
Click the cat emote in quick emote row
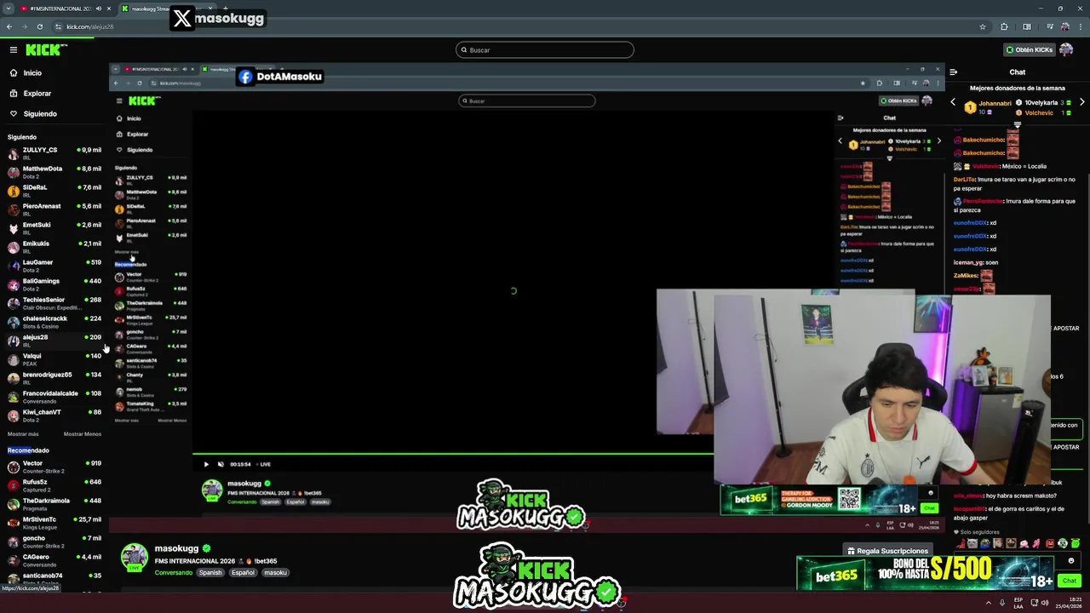coord(972,543)
